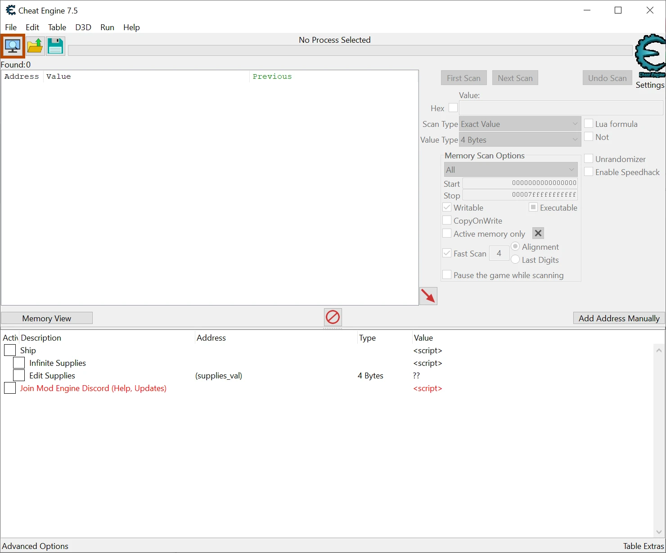This screenshot has height=553, width=666.
Task: Click Add Address Manually
Action: tap(619, 318)
